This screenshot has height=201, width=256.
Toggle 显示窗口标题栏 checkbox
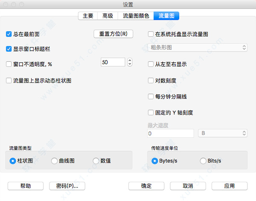click(9, 49)
